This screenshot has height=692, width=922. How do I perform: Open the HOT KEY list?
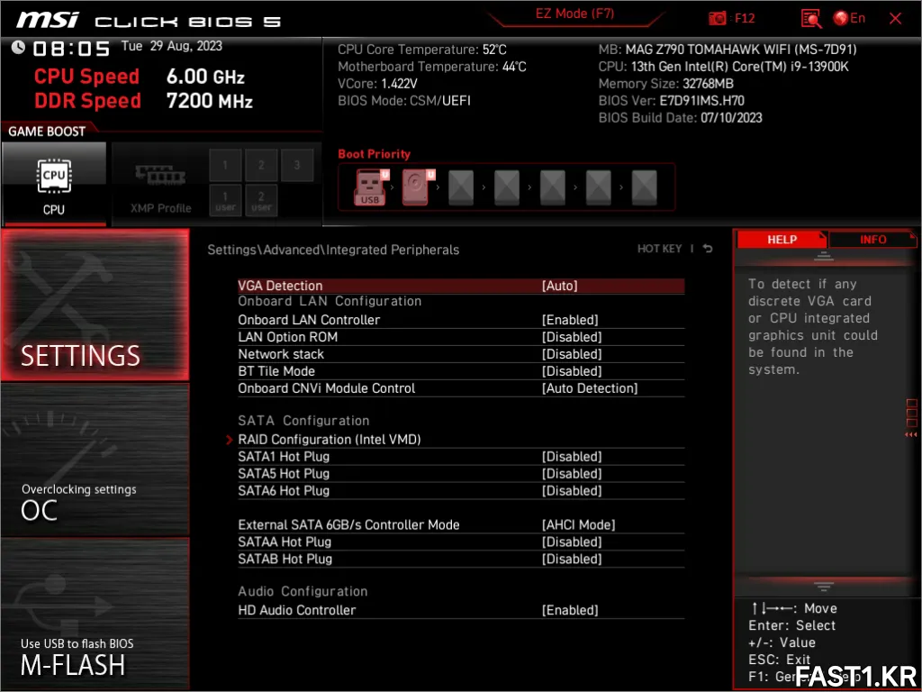(659, 249)
